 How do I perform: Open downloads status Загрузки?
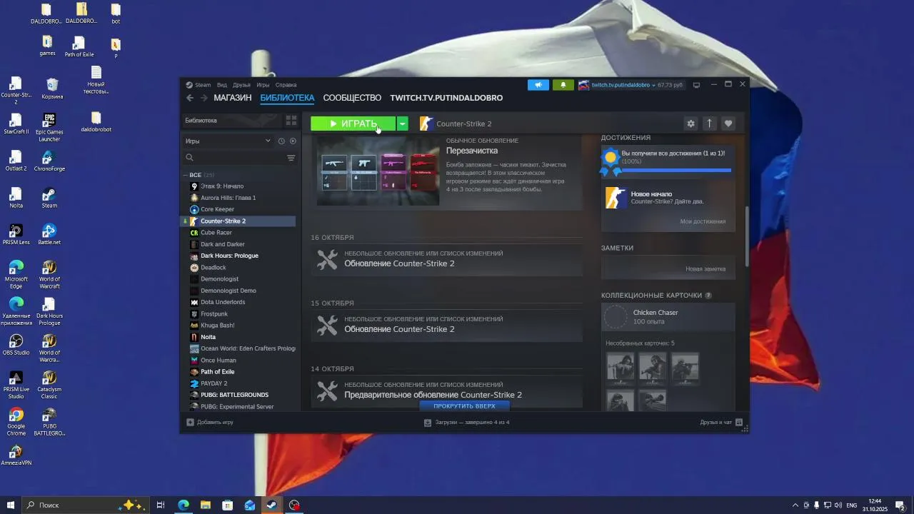coord(466,423)
